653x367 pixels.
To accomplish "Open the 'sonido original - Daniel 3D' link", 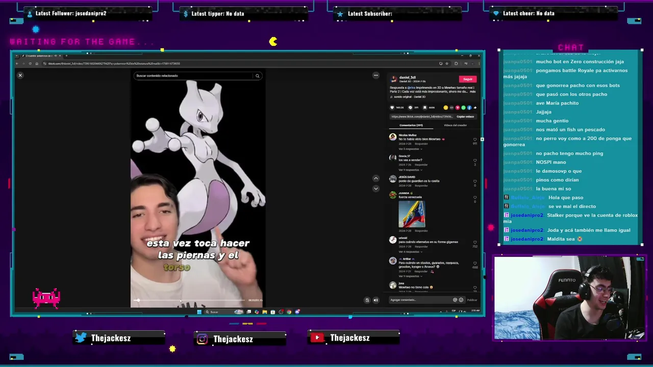I will [410, 97].
